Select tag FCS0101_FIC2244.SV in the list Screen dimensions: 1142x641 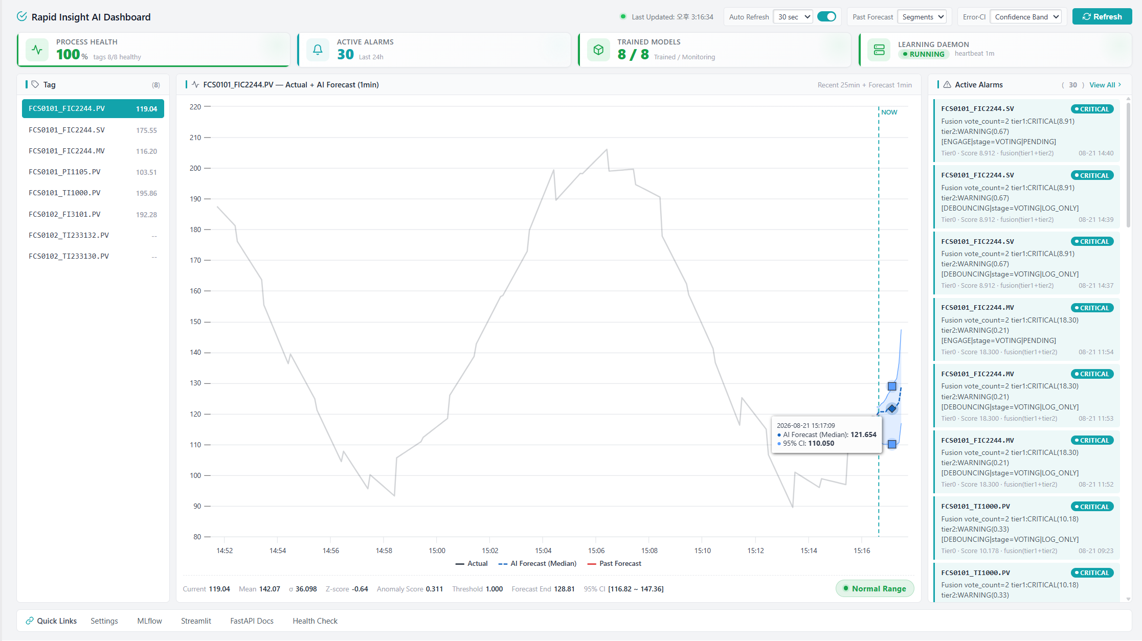pos(93,130)
